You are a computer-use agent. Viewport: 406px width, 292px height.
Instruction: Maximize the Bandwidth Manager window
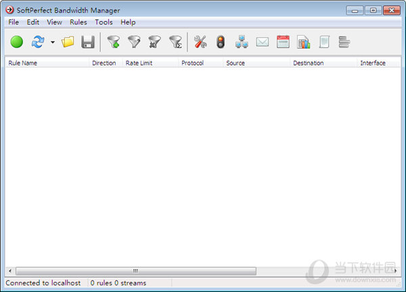point(373,10)
